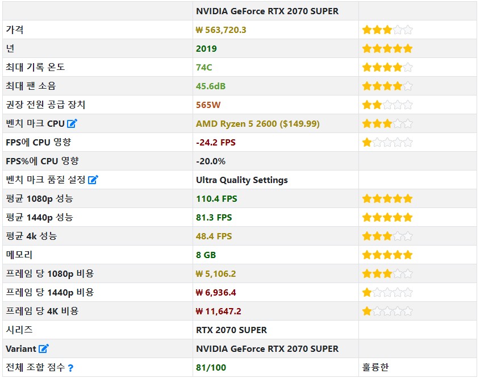Screen dimensions: 480x378
Task: Click AMD Ryzen 5 2600 ($149.99)
Action: click(x=258, y=124)
